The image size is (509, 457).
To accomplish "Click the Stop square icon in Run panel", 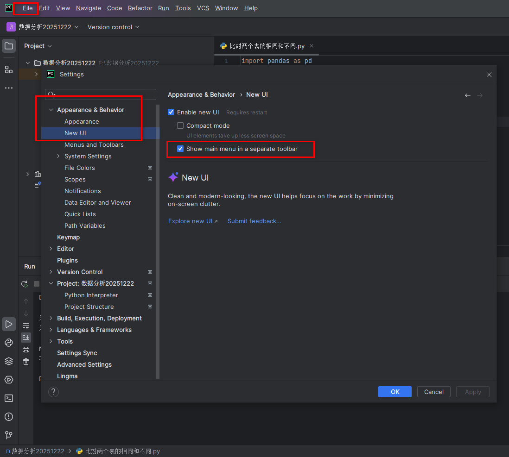I will click(x=37, y=284).
